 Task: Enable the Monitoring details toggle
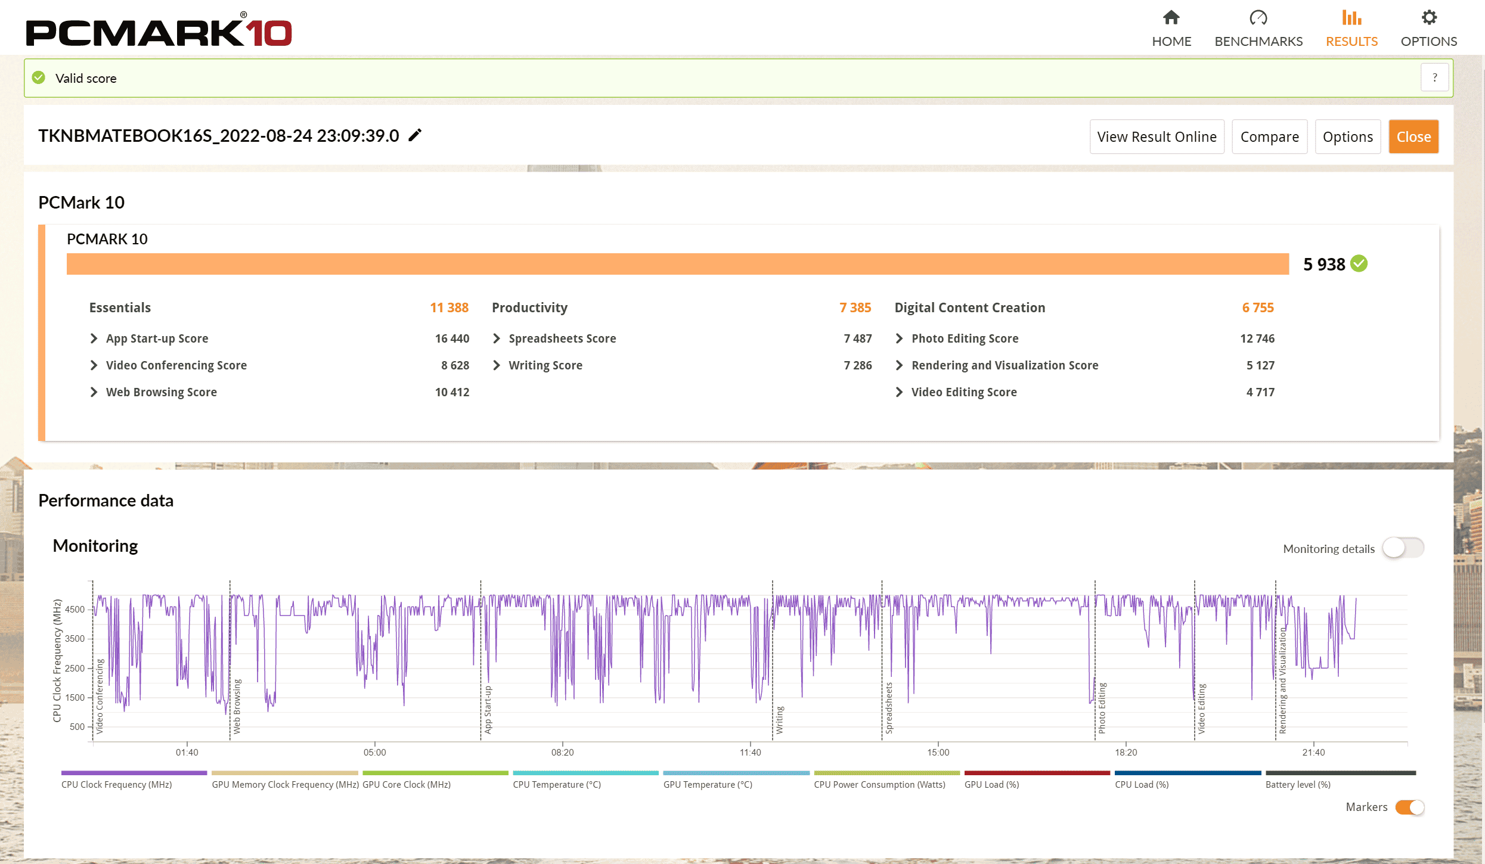click(x=1402, y=548)
